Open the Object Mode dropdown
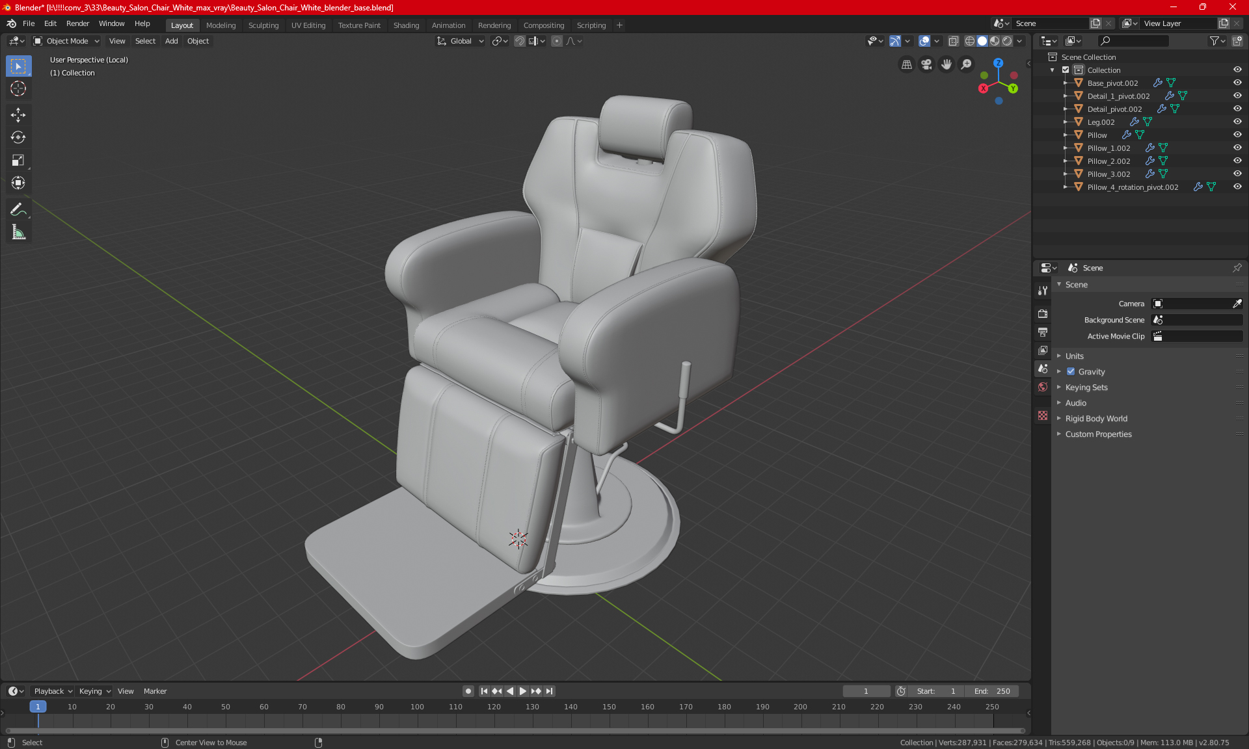 point(66,41)
